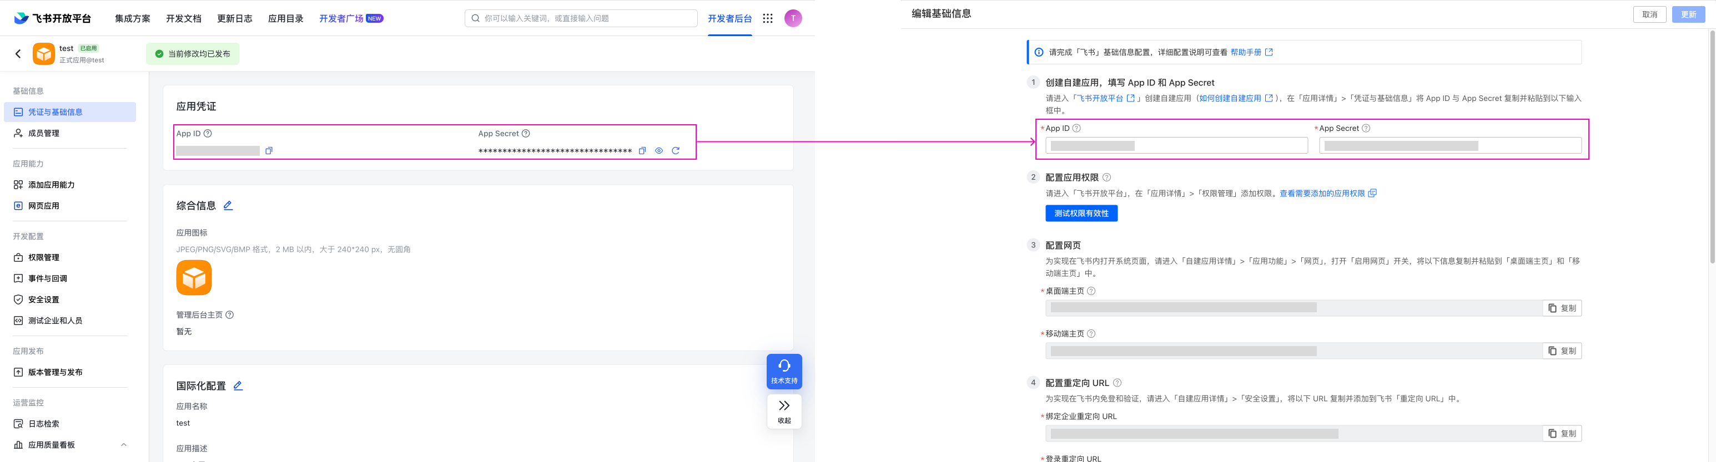
Task: Open the 开发文档 top navigation item
Action: (184, 19)
